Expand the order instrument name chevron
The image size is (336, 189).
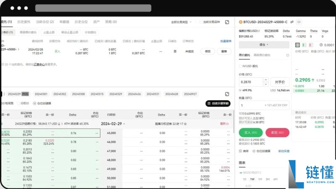[x=18, y=49]
